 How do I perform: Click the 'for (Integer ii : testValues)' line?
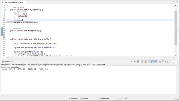[x=30, y=54]
